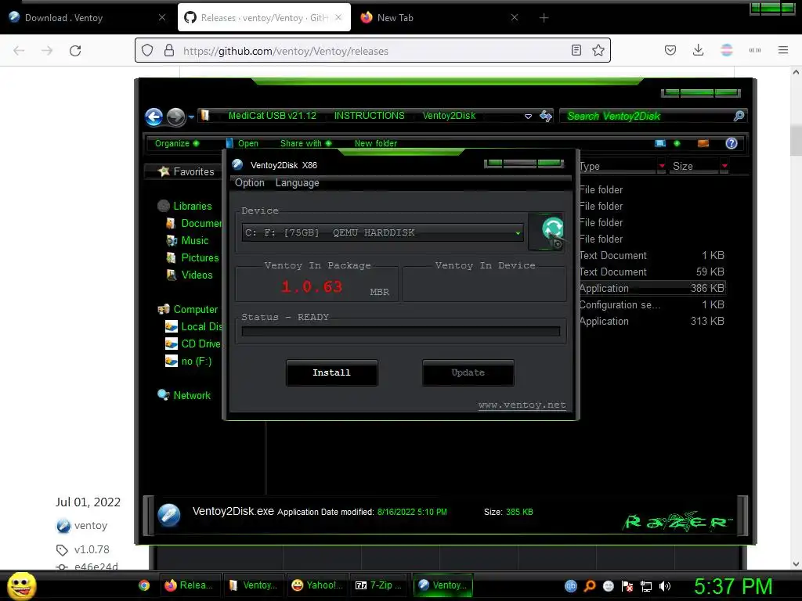This screenshot has width=802, height=601.
Task: Click the MediCat USB v21.12 breadcrumb
Action: [x=272, y=116]
